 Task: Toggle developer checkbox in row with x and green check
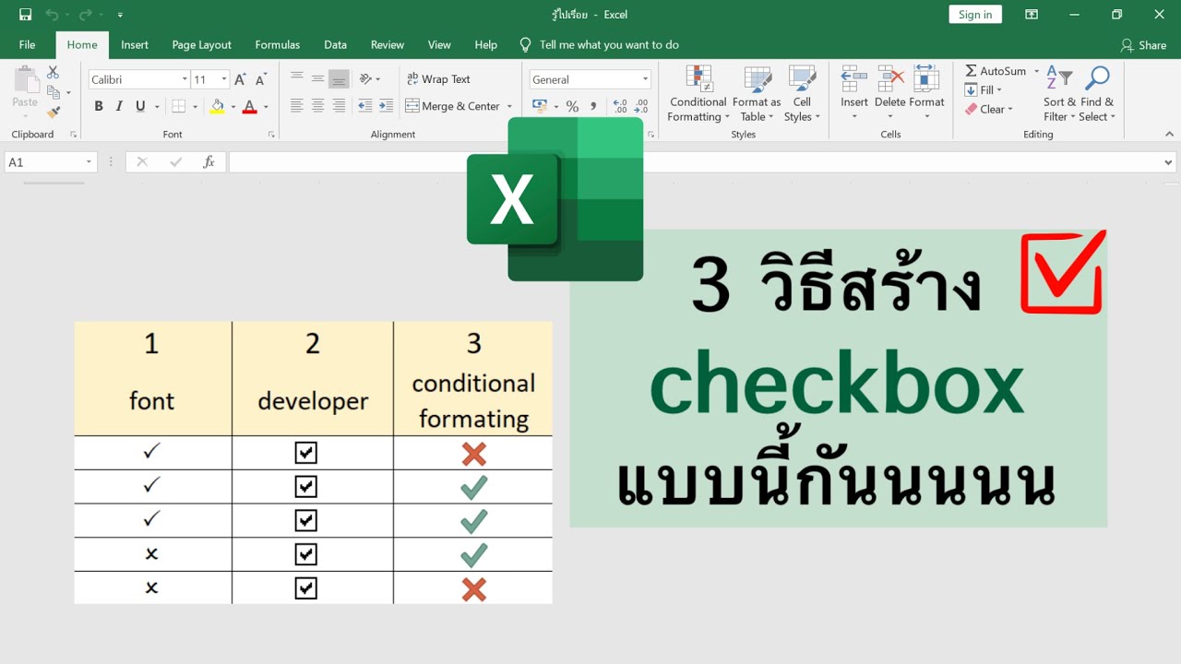[x=305, y=554]
